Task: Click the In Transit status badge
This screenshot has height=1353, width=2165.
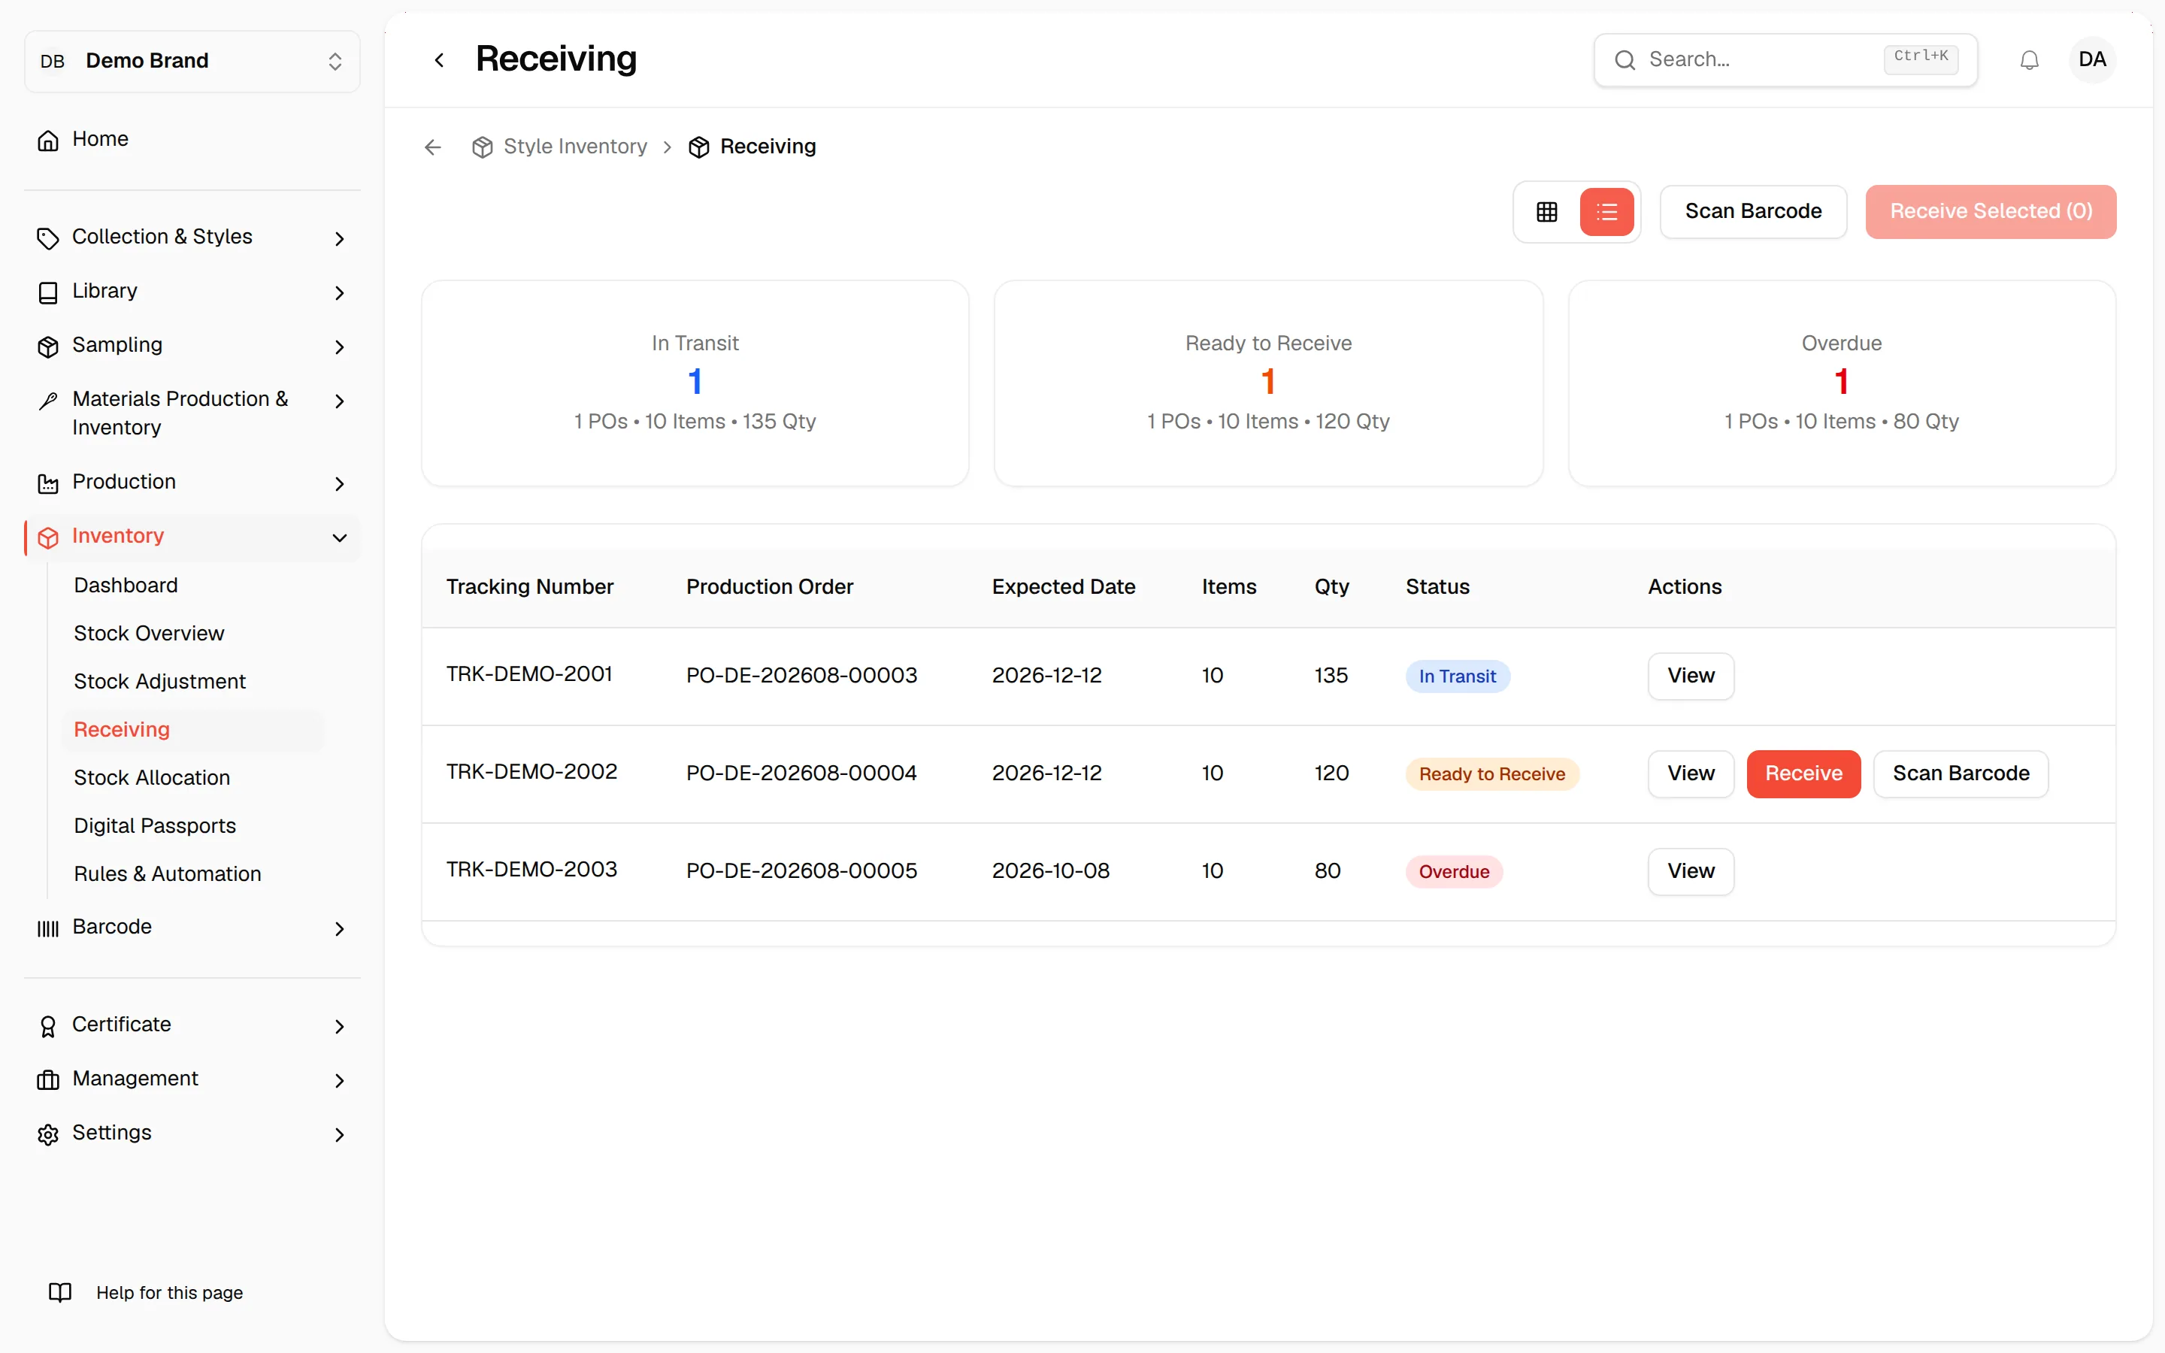Action: coord(1458,676)
